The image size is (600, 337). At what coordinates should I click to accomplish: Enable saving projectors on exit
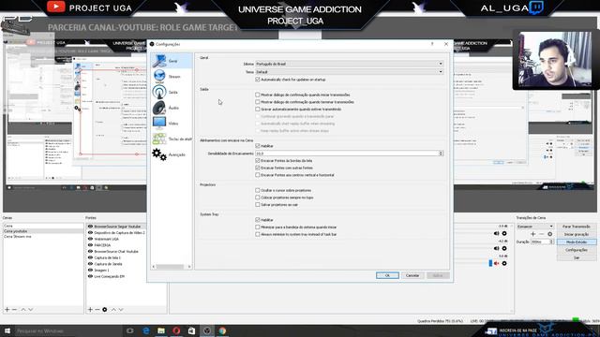(x=258, y=205)
